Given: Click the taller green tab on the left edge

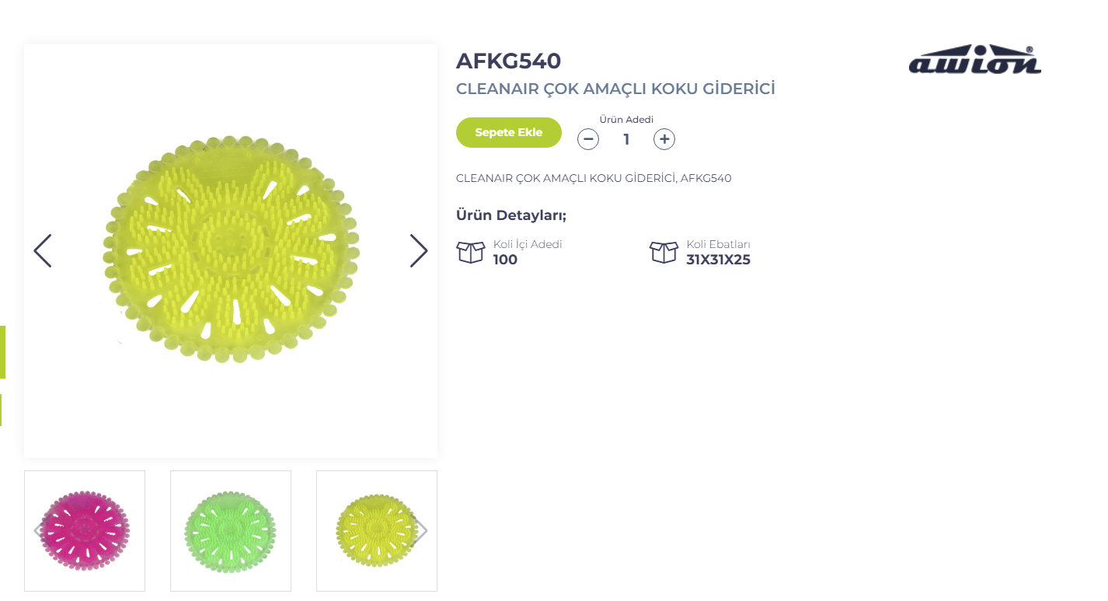Looking at the screenshot, I should 2,352.
